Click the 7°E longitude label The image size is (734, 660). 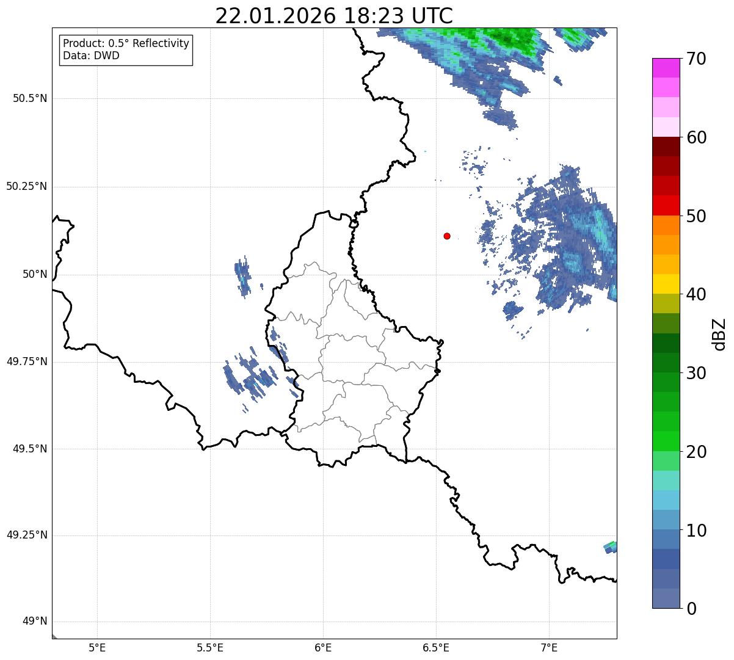(x=549, y=647)
